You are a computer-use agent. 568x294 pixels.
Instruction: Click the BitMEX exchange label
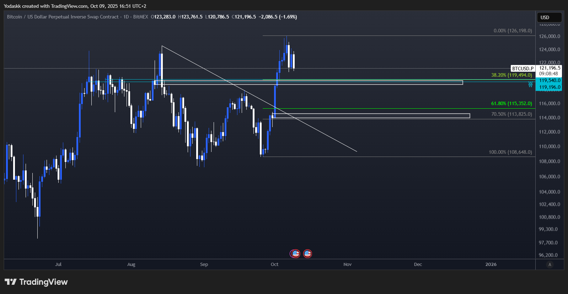coord(141,17)
